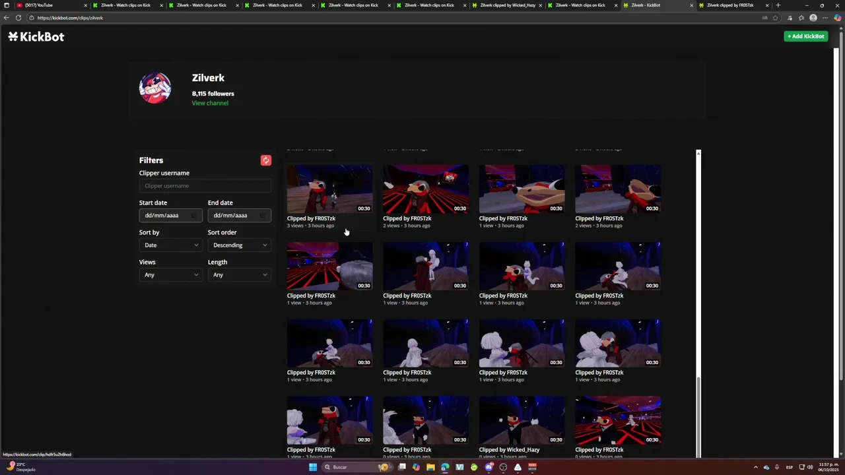Open the Zilverk profile avatar
The image size is (845, 475).
click(155, 88)
